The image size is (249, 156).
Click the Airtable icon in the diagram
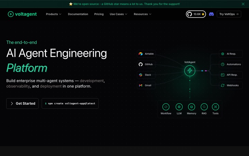click(x=140, y=54)
